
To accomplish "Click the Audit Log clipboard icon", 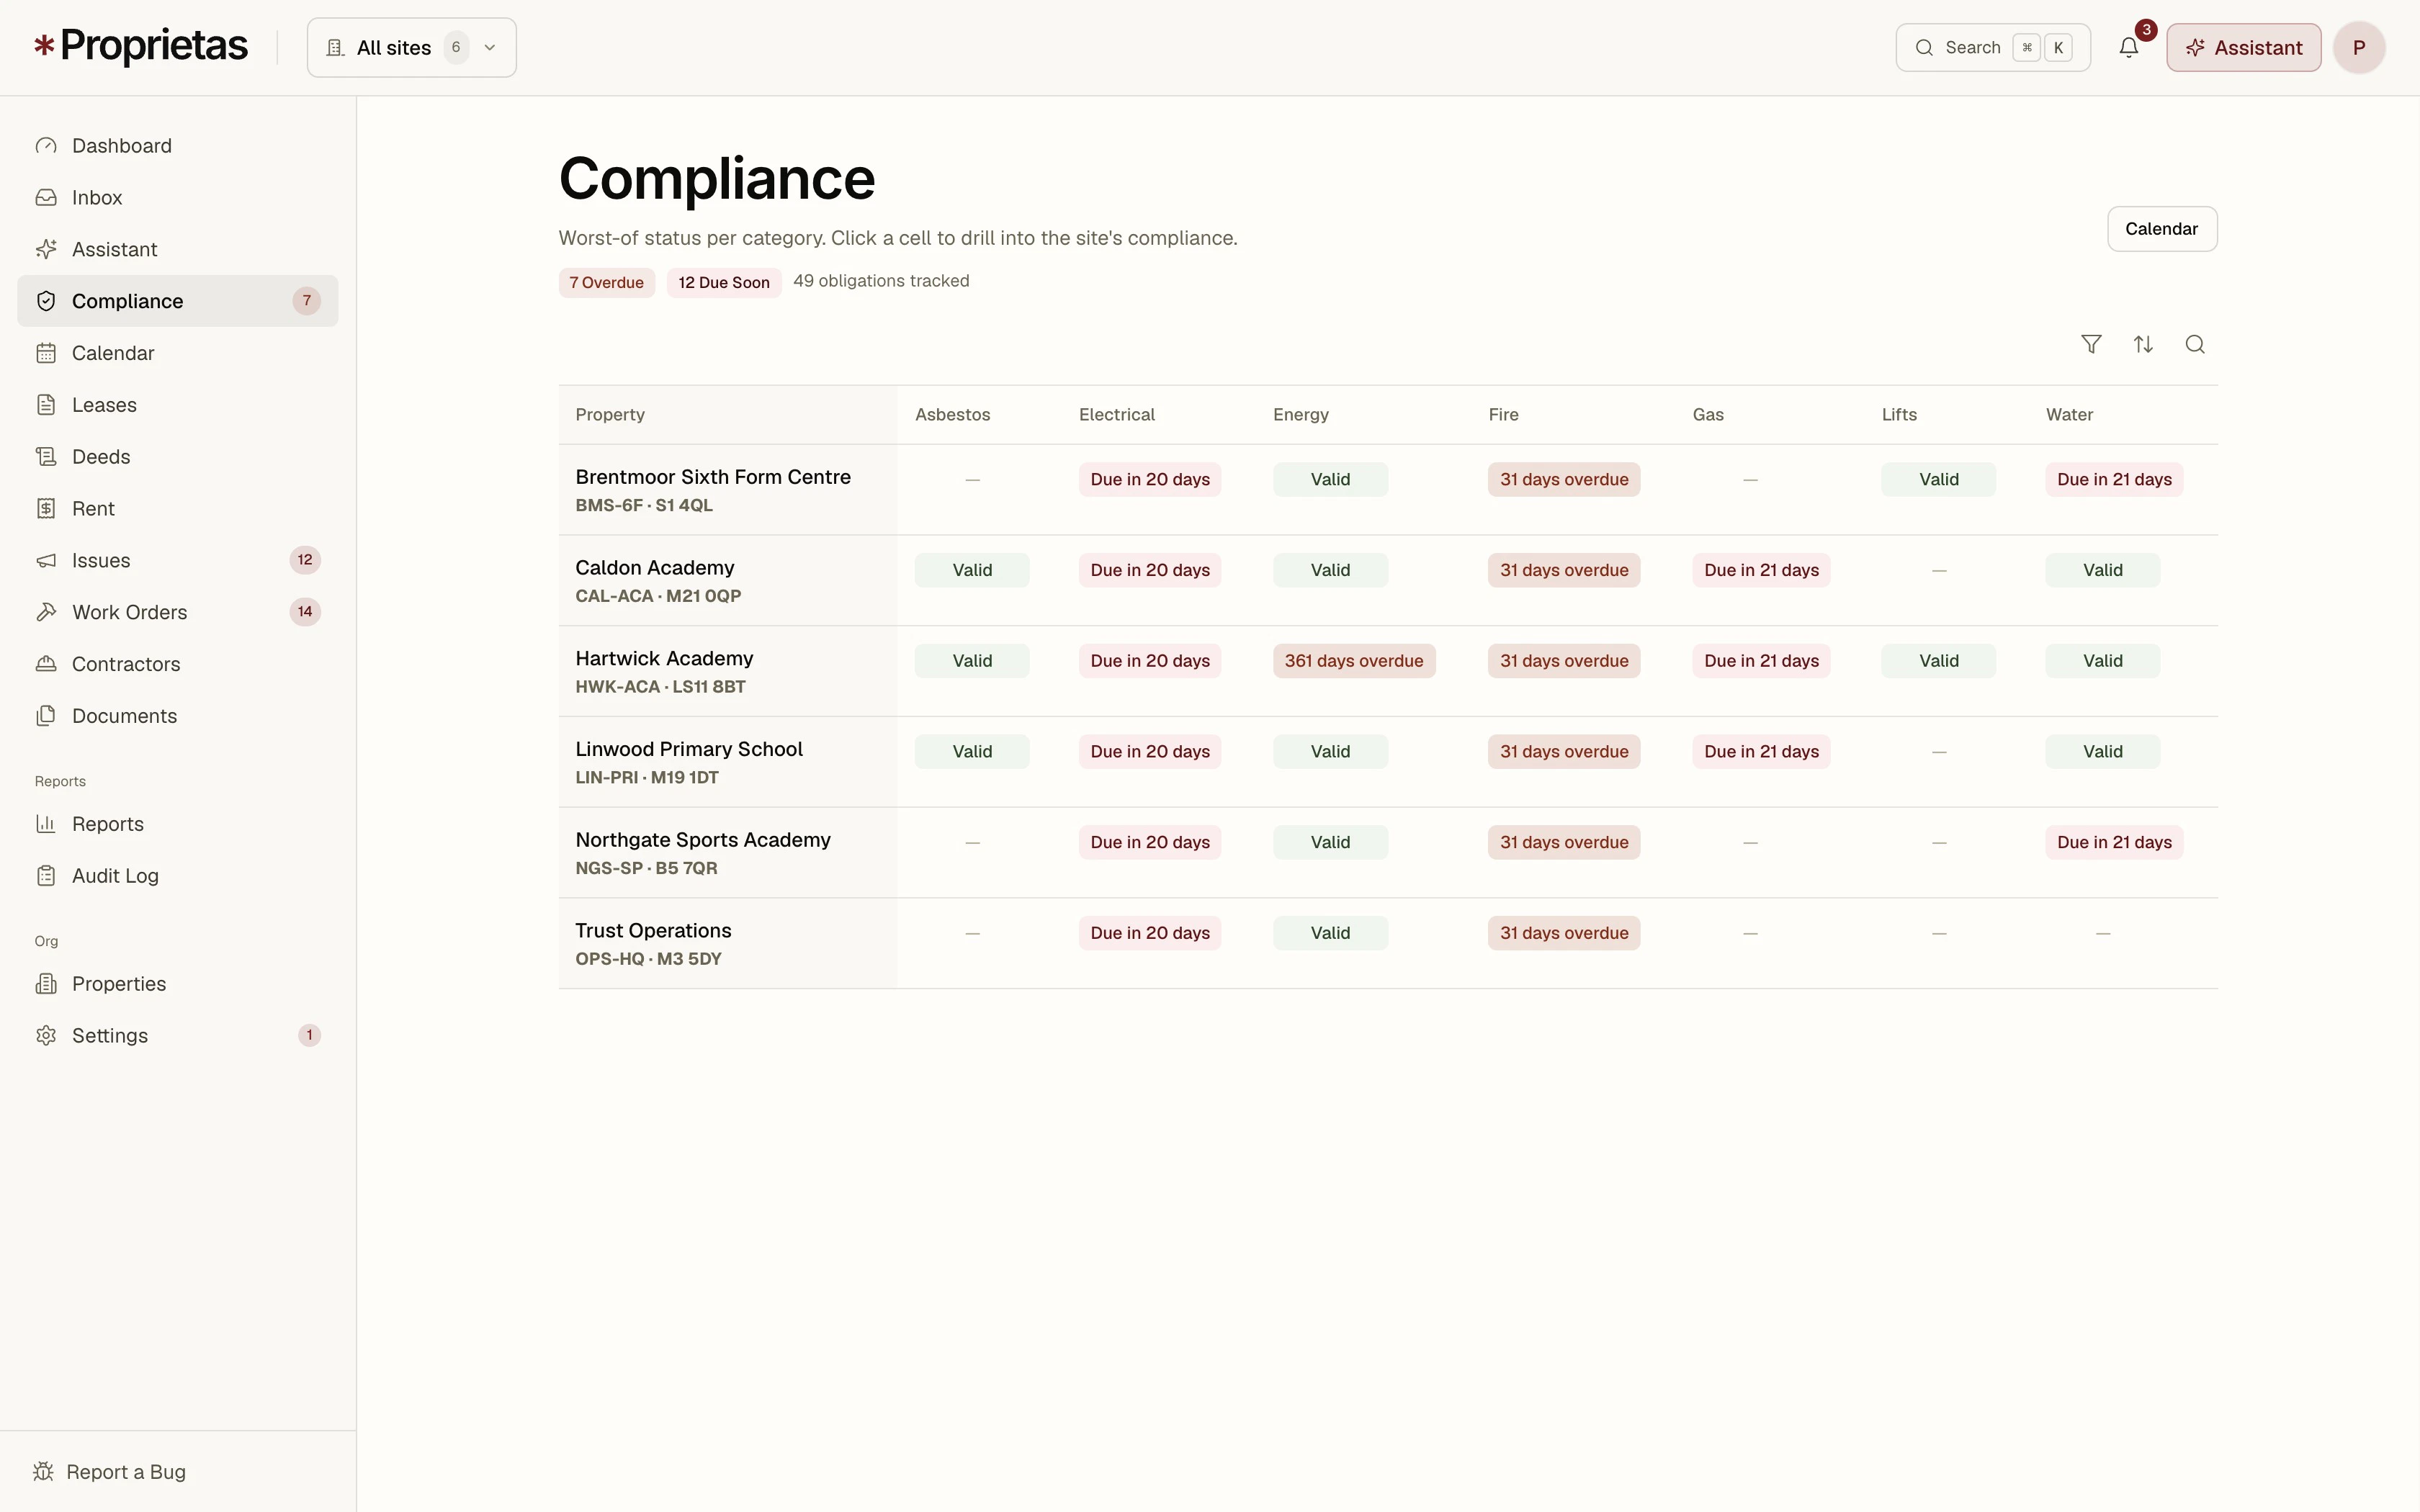I will point(46,876).
